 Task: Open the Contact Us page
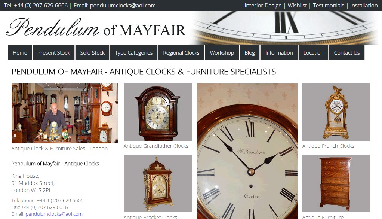(x=346, y=53)
